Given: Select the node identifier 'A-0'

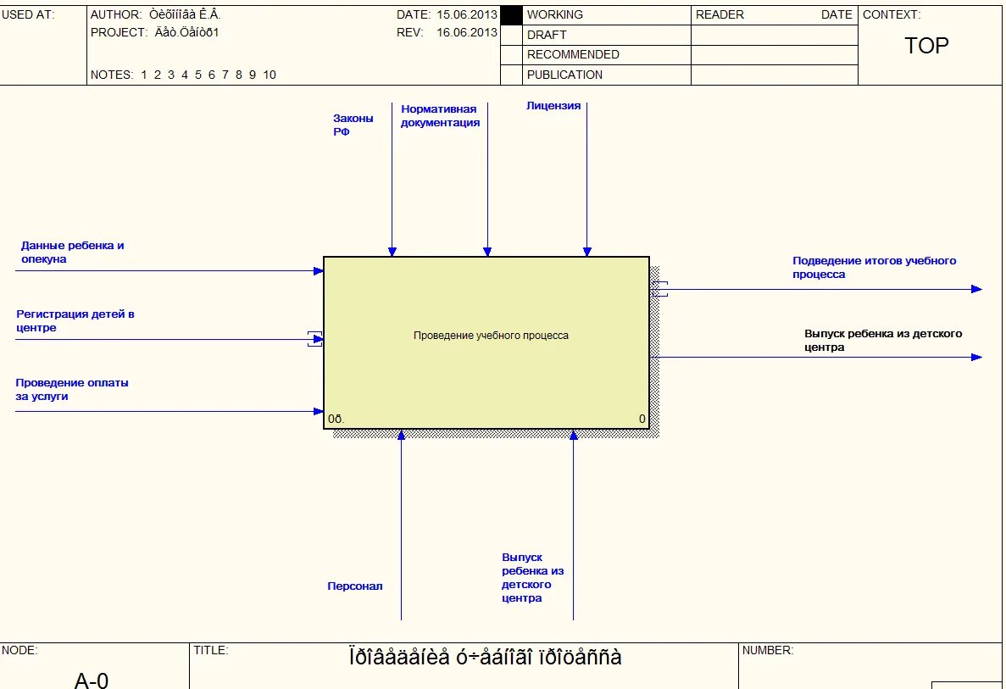Looking at the screenshot, I should 92,679.
